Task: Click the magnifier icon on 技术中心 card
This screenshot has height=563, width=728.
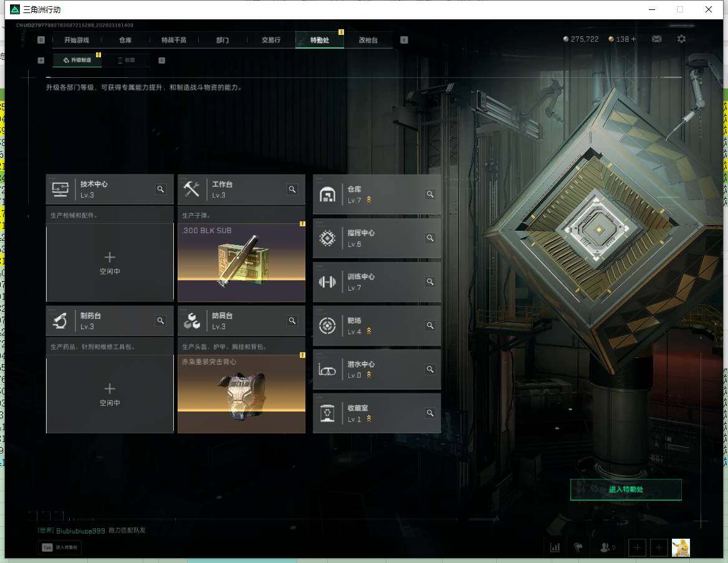Action: point(161,189)
